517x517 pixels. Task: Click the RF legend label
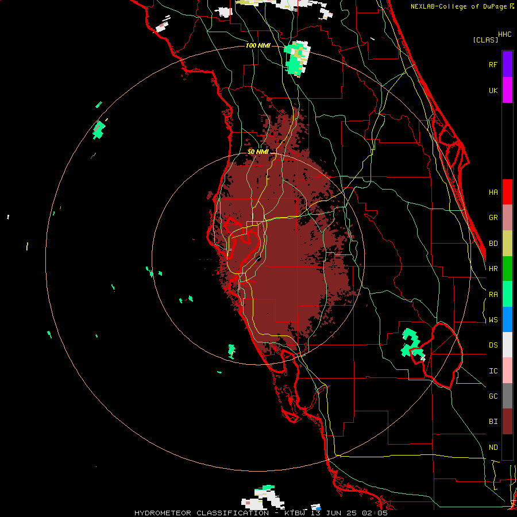point(493,64)
